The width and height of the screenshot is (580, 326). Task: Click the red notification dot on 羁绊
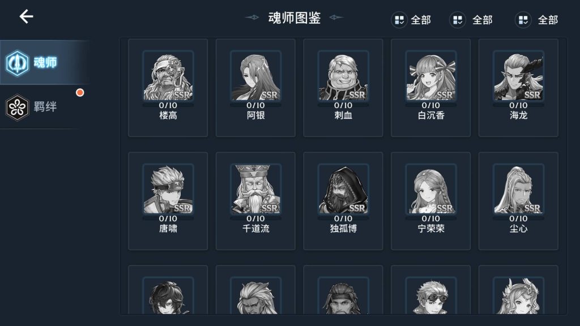[80, 92]
